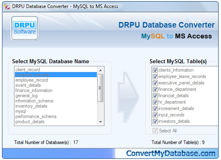This screenshot has height=160, width=221.
Task: Click the database list scrollbar thumb
Action: [100, 88]
